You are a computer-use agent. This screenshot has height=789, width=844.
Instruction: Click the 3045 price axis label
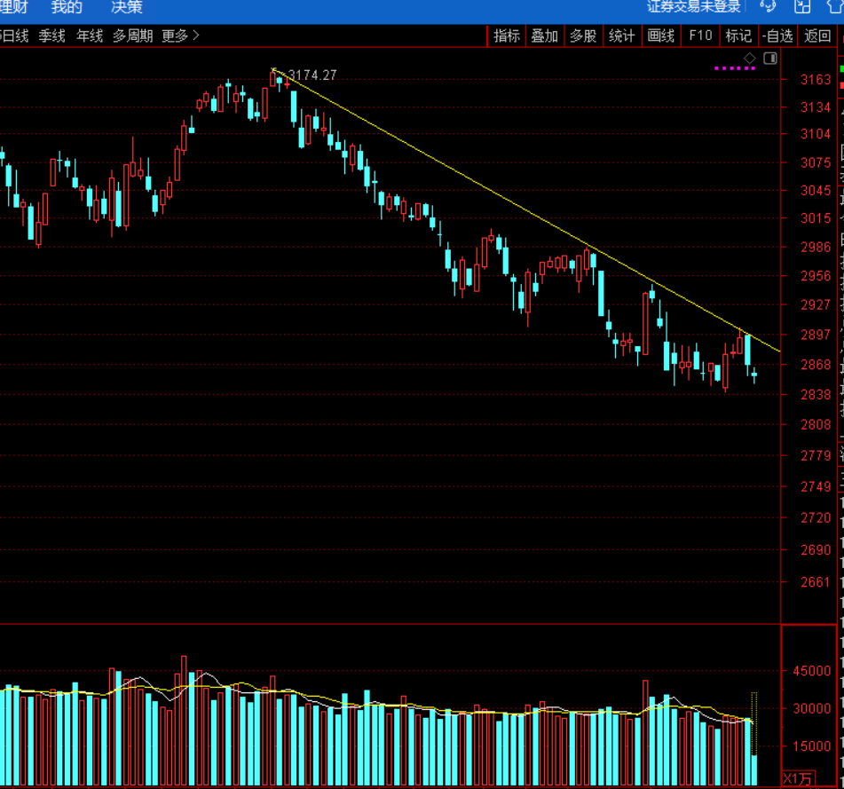pyautogui.click(x=816, y=191)
